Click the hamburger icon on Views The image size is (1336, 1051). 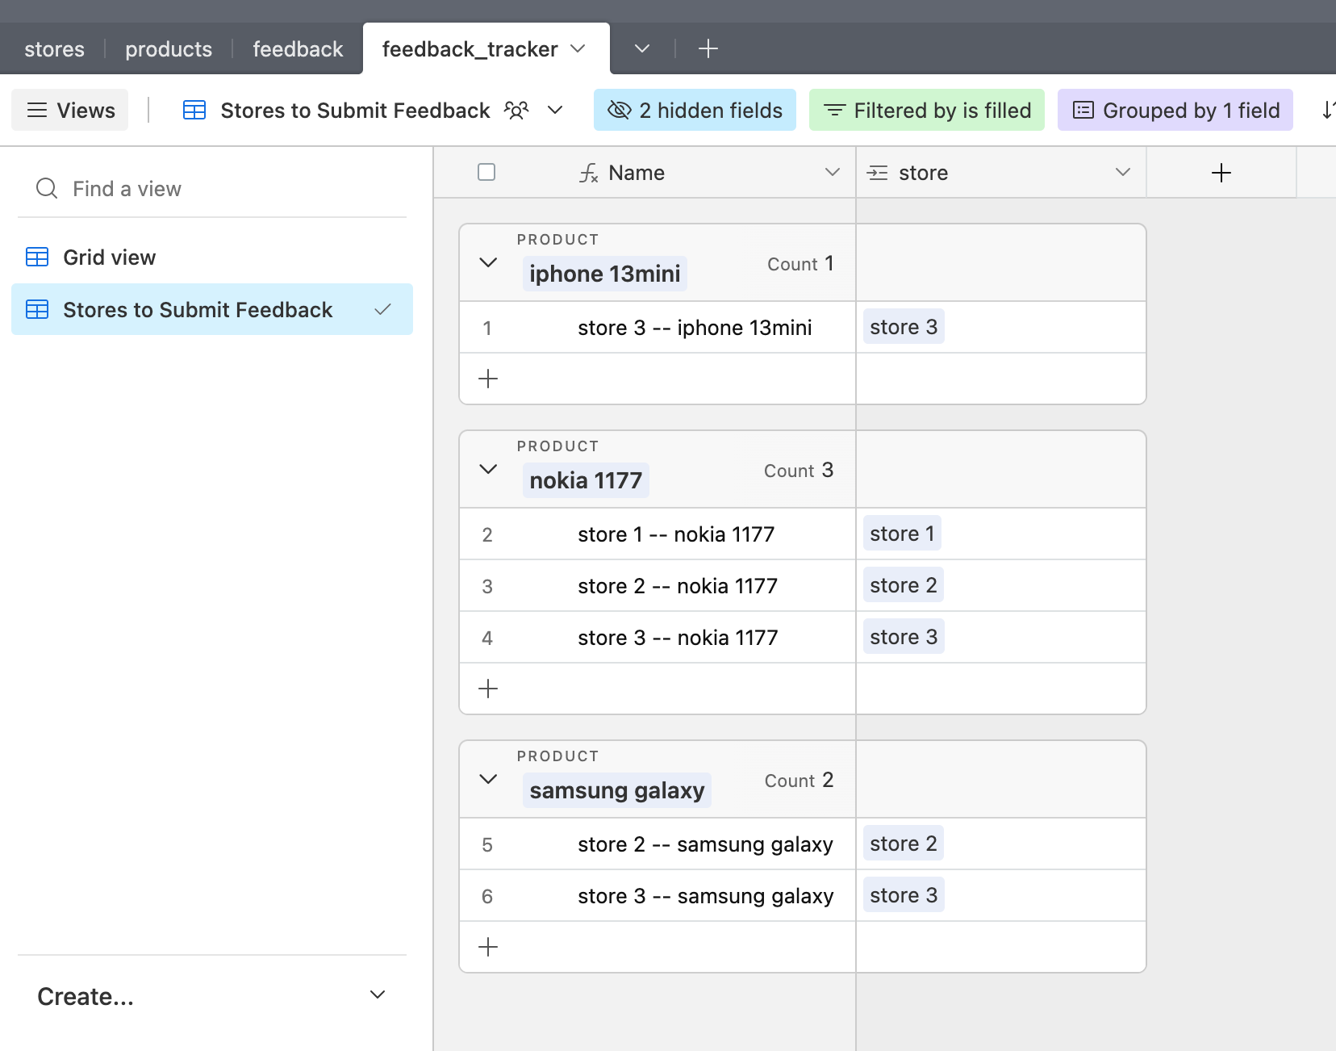(37, 110)
